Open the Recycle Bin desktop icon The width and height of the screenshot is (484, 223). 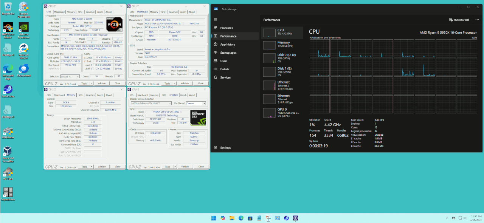tap(8, 8)
